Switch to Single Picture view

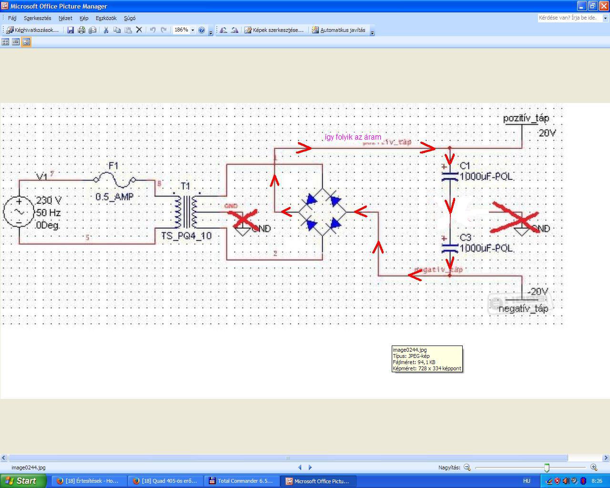pyautogui.click(x=26, y=42)
